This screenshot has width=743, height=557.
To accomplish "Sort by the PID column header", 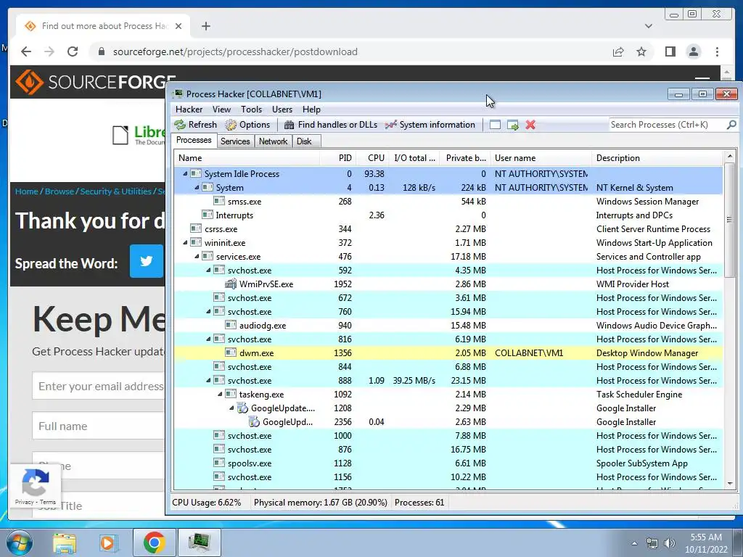I will 338,157.
